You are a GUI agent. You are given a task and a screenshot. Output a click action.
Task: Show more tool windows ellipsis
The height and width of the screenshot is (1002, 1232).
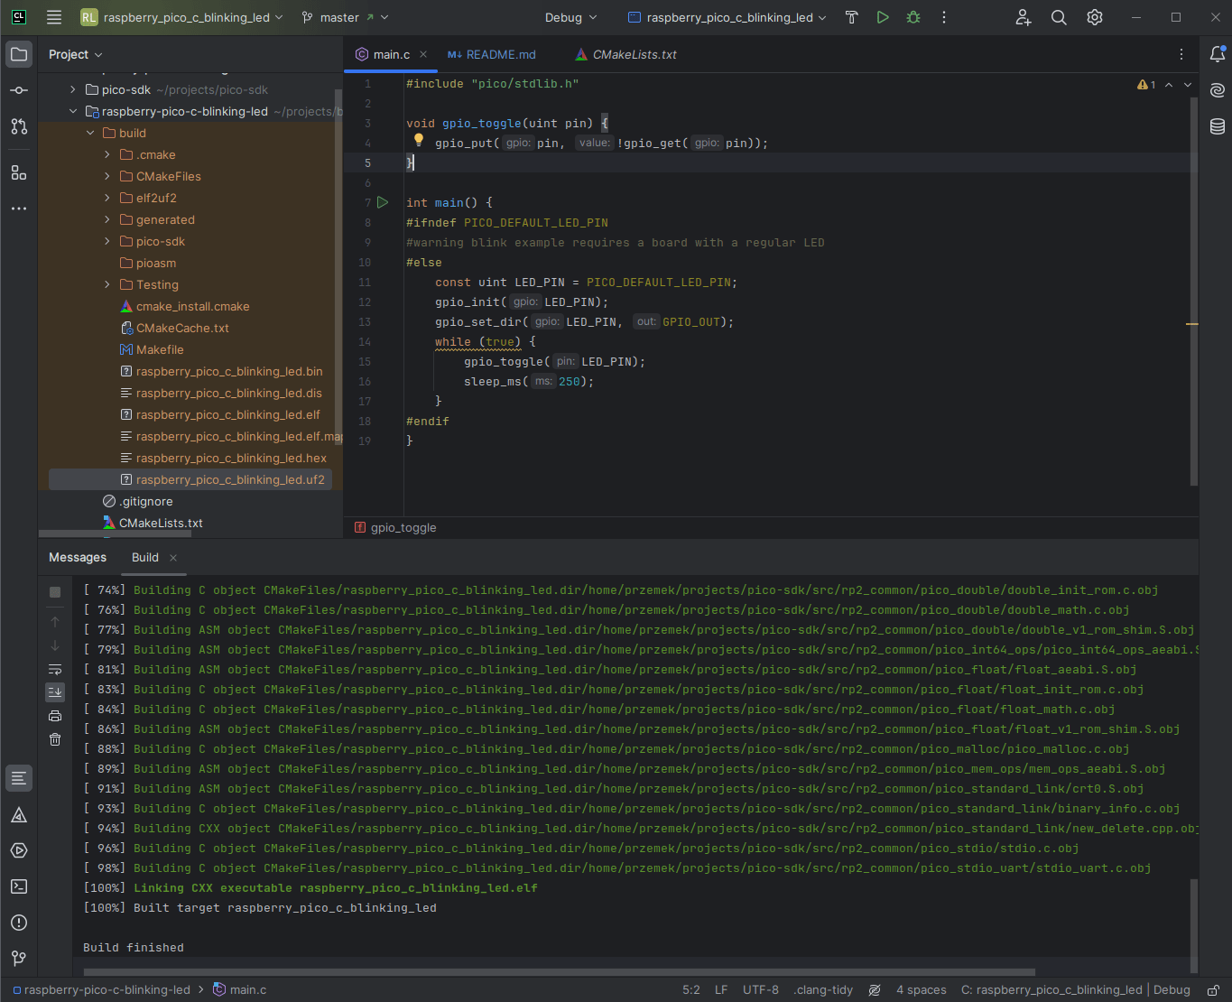tap(19, 209)
